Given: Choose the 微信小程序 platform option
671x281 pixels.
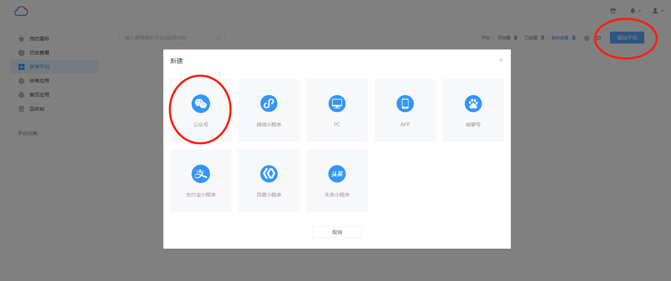Looking at the screenshot, I should [x=269, y=111].
